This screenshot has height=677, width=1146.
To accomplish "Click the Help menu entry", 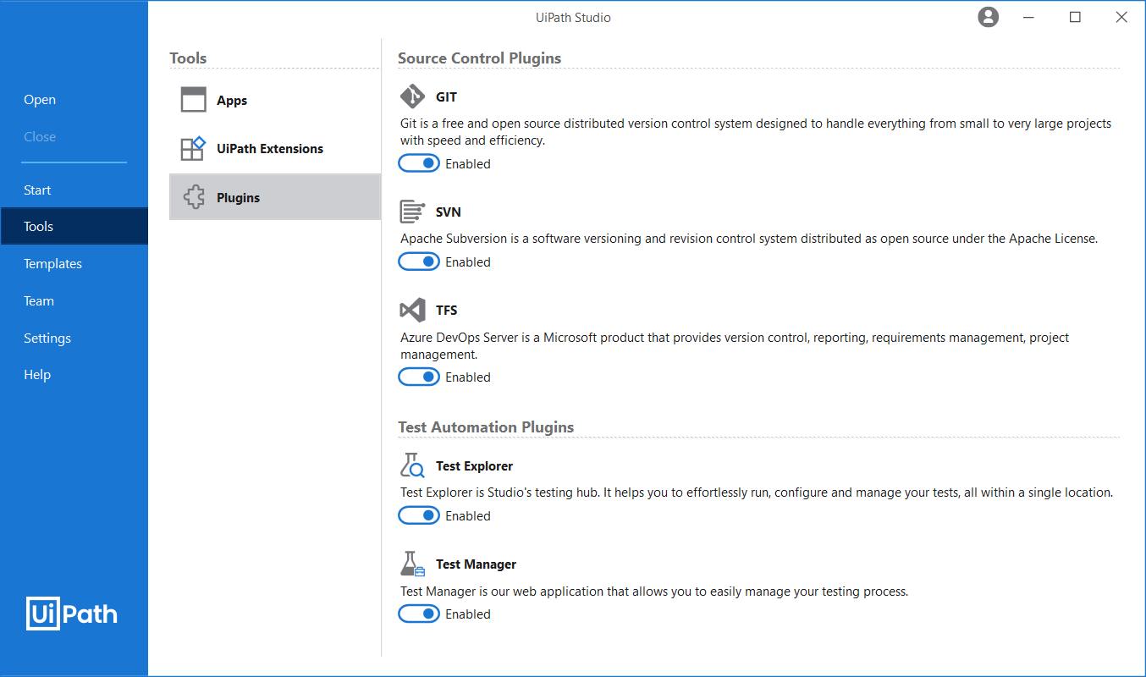I will pos(37,375).
